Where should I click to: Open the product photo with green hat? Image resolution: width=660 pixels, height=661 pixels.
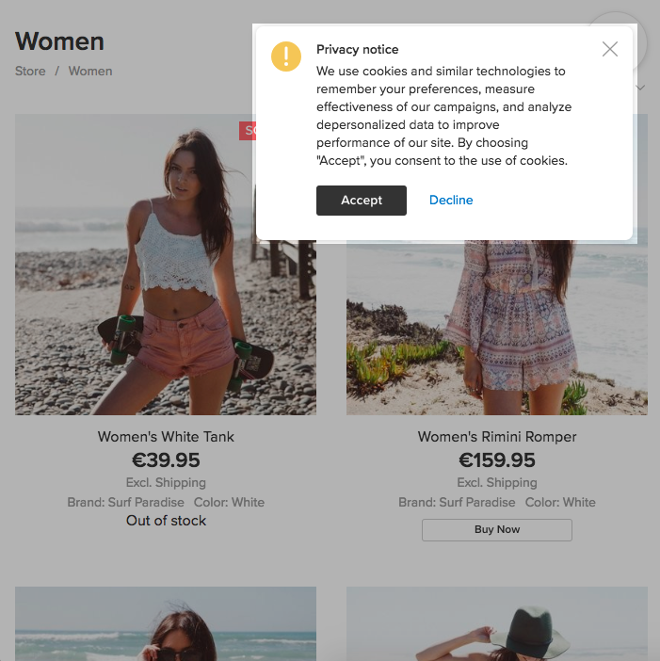point(497,624)
